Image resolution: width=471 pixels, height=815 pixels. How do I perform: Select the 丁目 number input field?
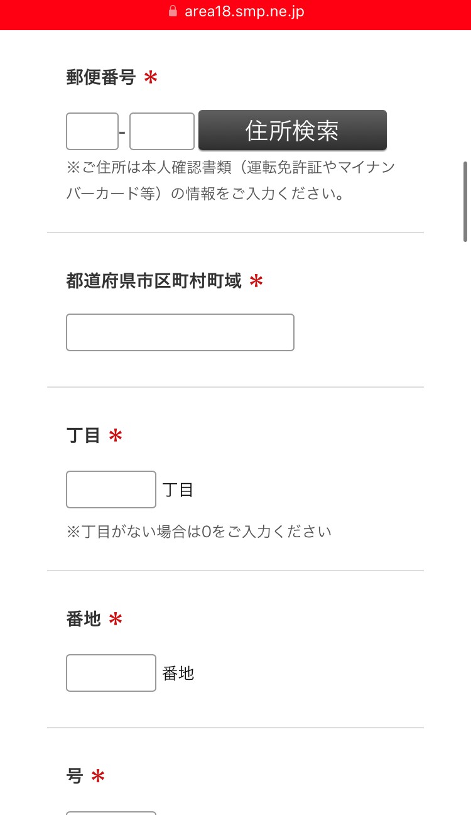click(x=111, y=490)
